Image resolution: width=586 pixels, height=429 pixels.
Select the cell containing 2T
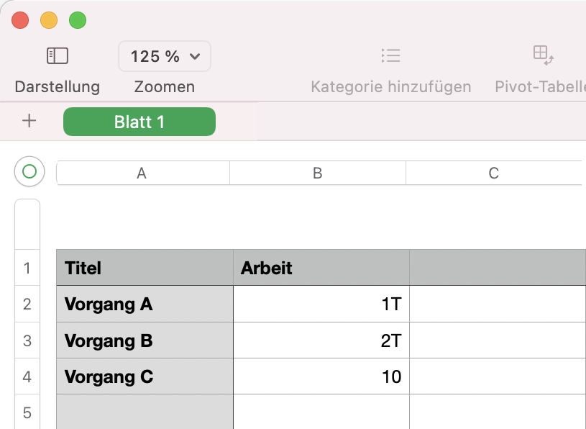(x=320, y=340)
